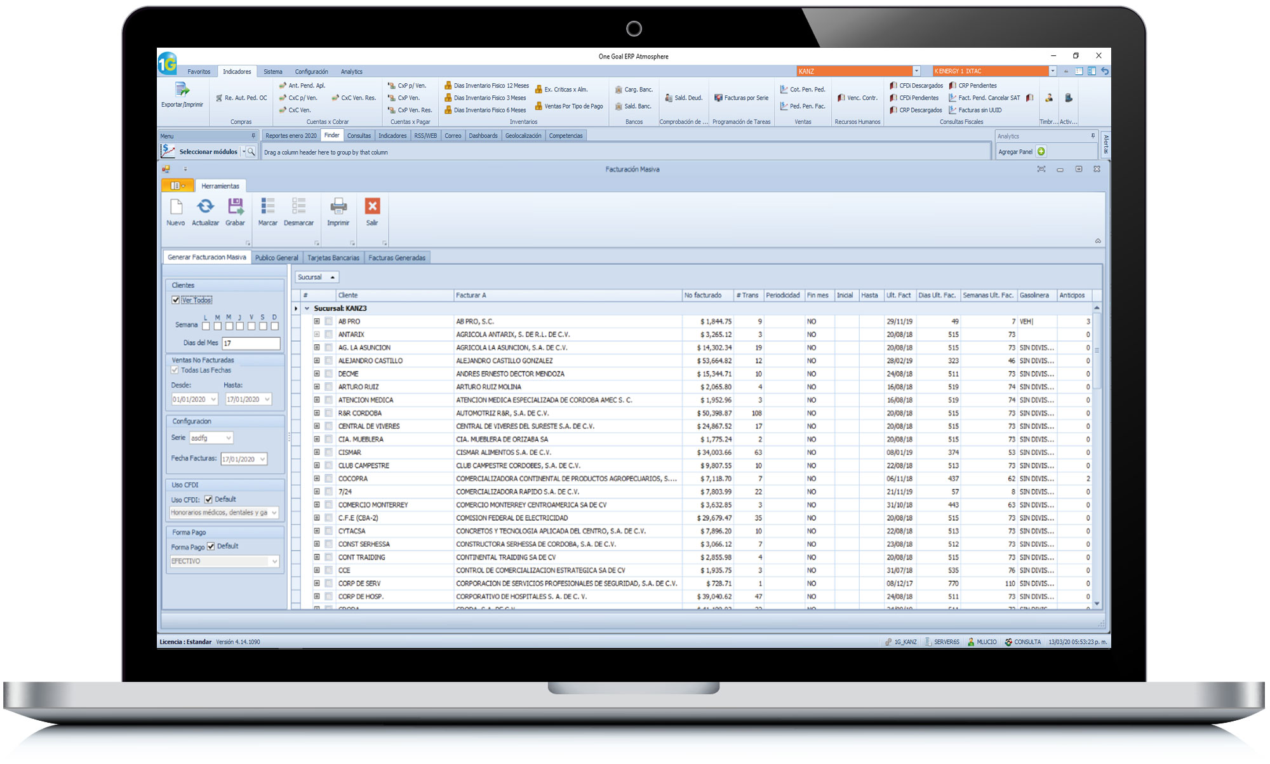Open the Serie dropdown

pyautogui.click(x=229, y=438)
